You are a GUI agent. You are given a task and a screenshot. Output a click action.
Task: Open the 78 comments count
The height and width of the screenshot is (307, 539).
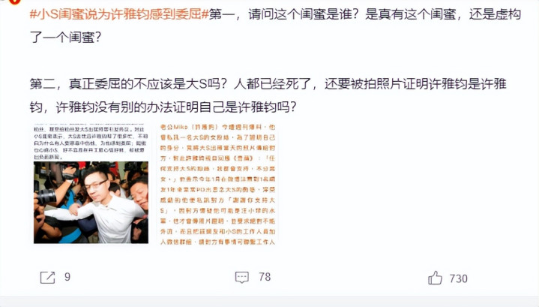pyautogui.click(x=265, y=277)
